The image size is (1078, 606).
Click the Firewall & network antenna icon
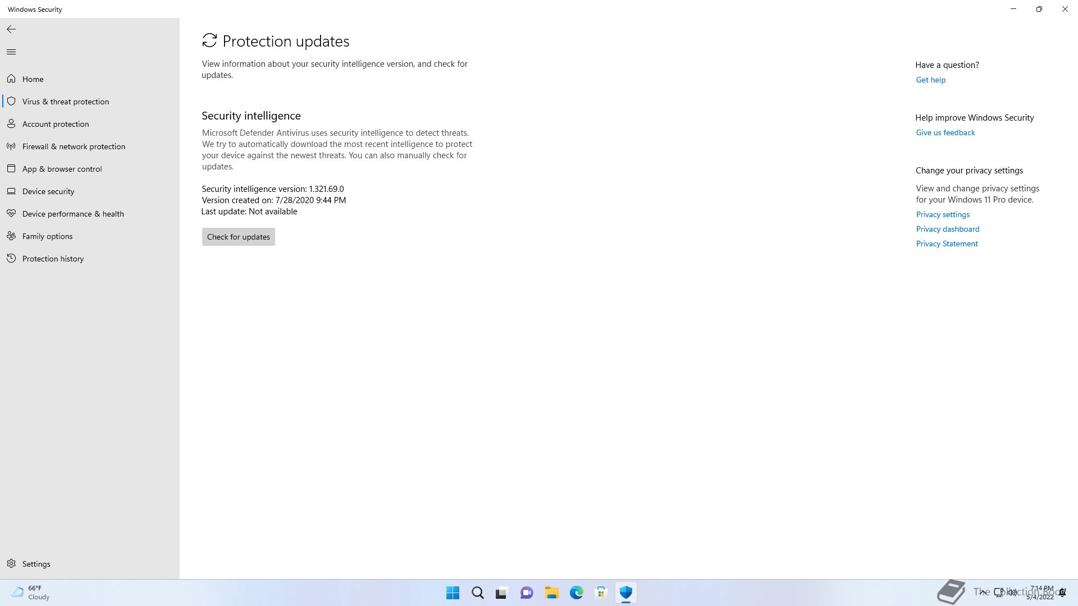pos(11,146)
